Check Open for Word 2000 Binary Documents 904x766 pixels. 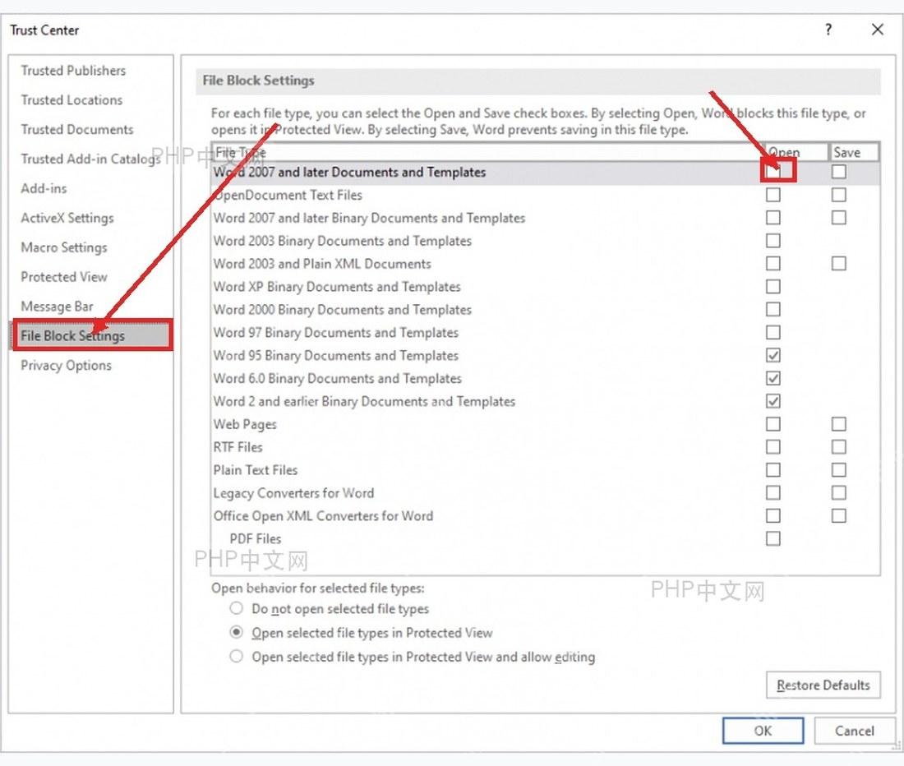coord(773,310)
